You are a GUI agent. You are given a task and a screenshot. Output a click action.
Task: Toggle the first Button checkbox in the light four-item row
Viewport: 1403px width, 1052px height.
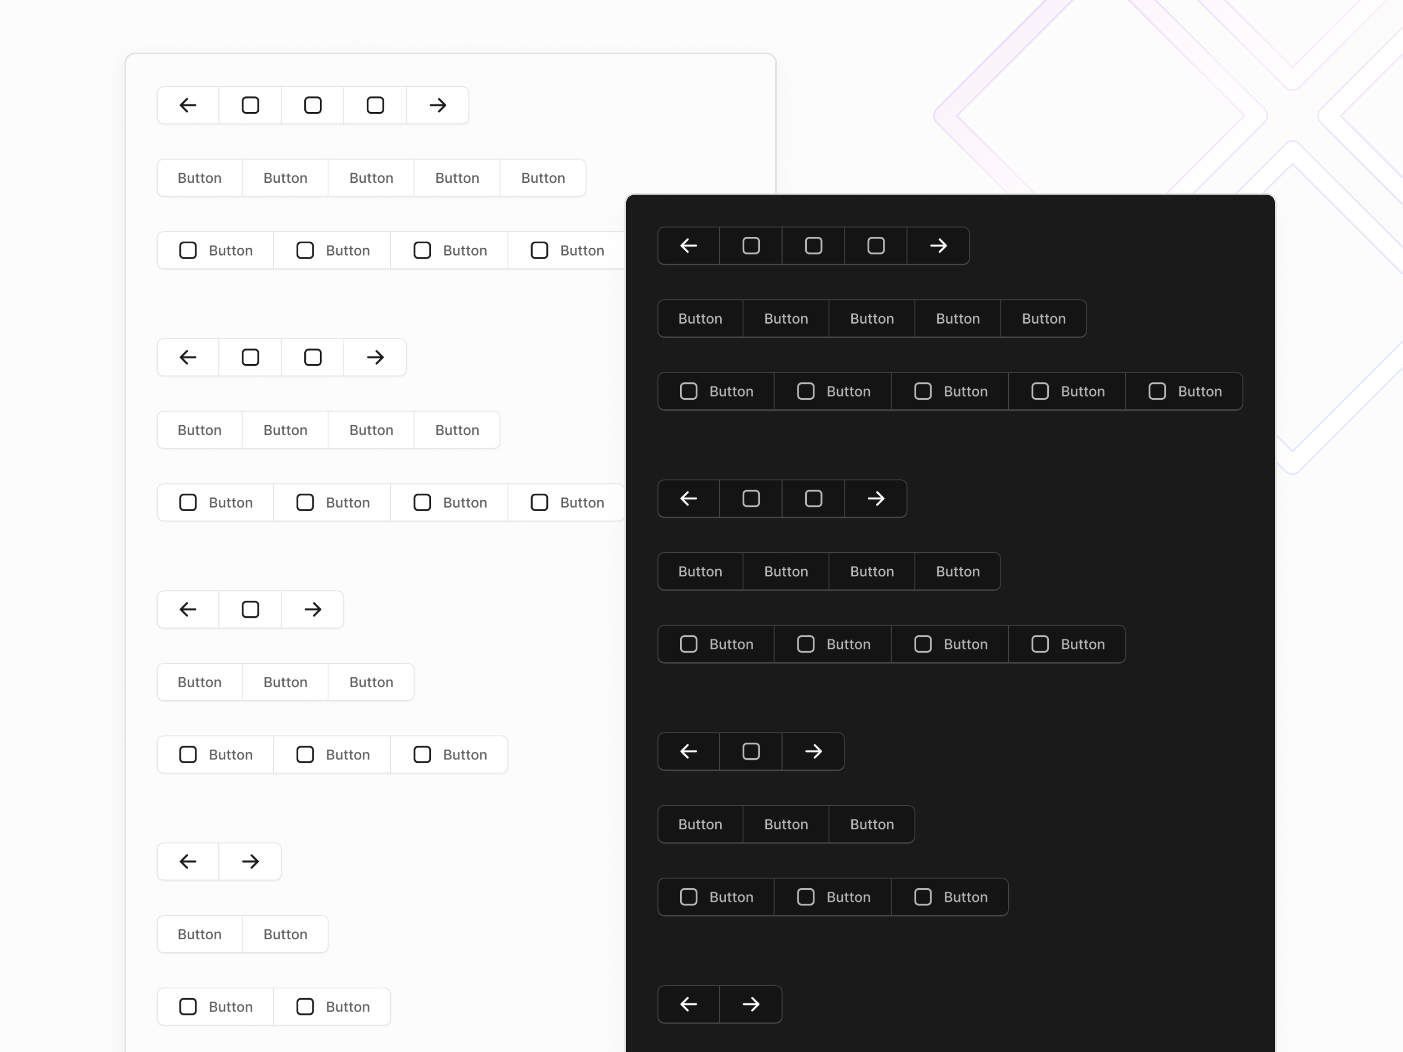[188, 502]
